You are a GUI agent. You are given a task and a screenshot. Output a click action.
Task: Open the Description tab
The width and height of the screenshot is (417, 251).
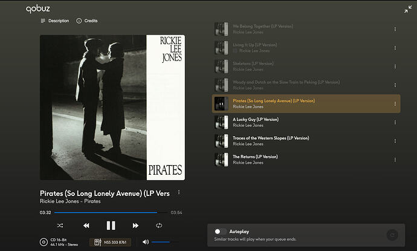point(55,21)
